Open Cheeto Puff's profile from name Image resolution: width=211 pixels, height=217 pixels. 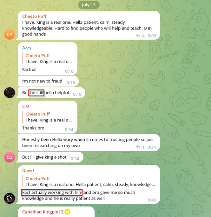[34, 16]
